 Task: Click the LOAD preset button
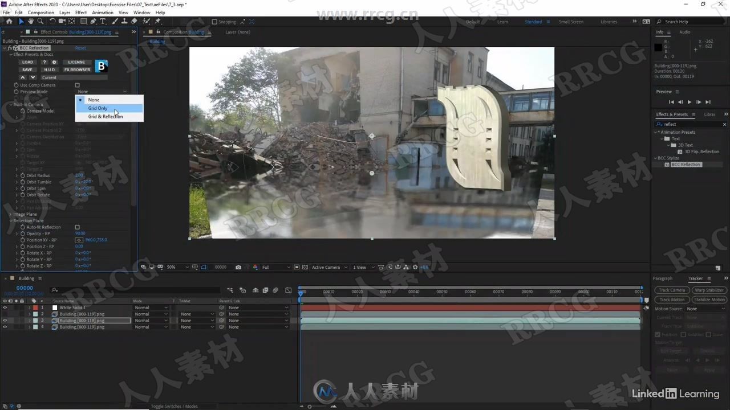28,62
